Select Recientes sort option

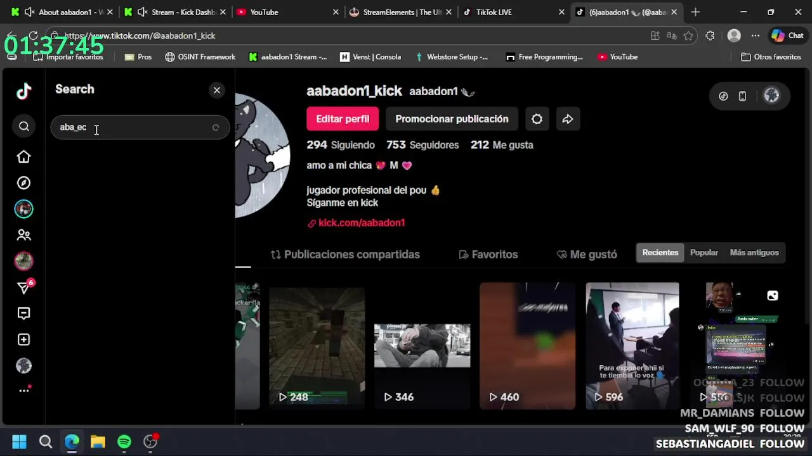pos(660,253)
